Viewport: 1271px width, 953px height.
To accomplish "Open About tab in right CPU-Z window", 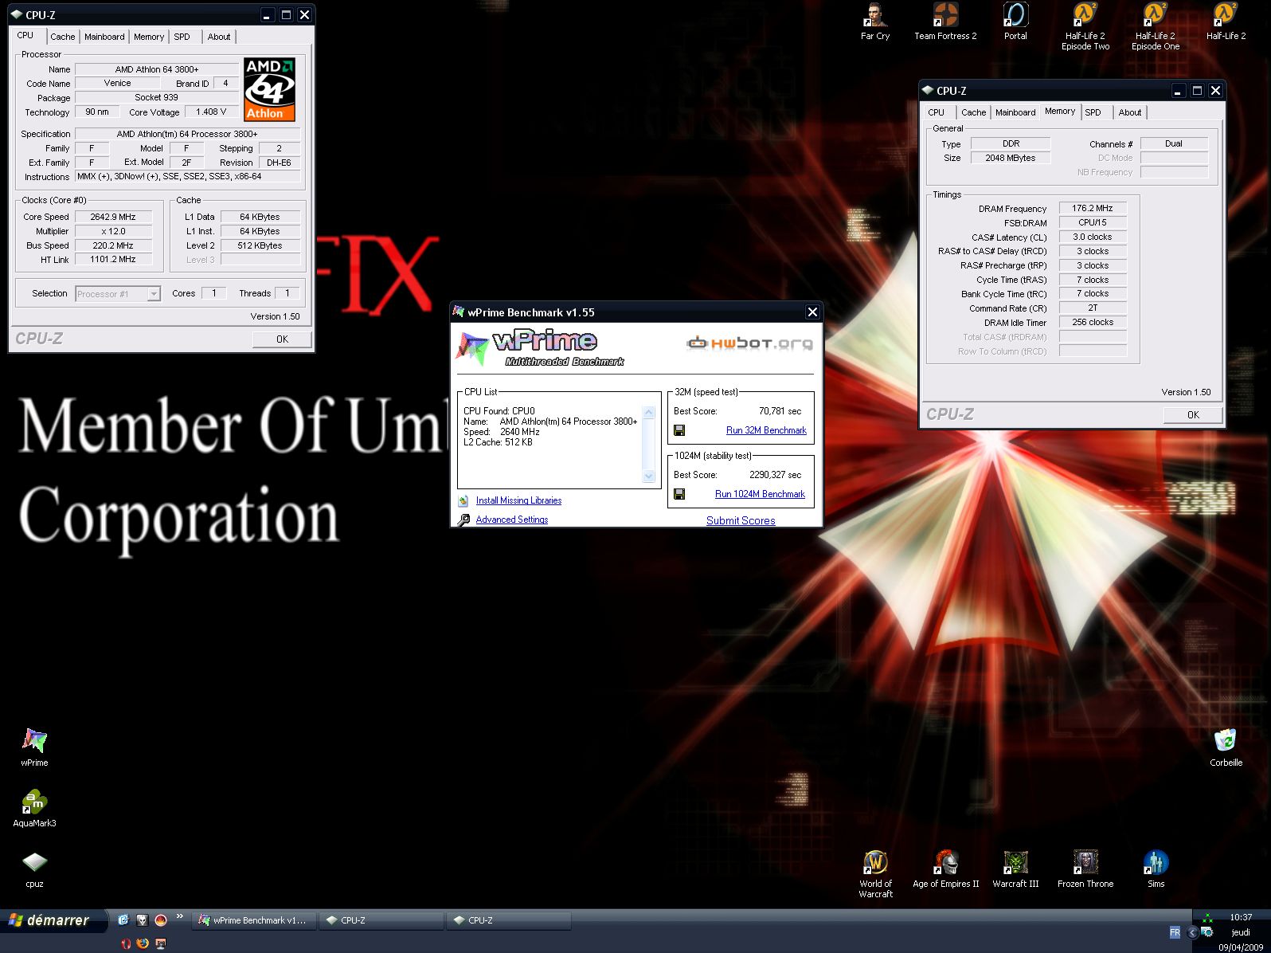I will [1130, 112].
